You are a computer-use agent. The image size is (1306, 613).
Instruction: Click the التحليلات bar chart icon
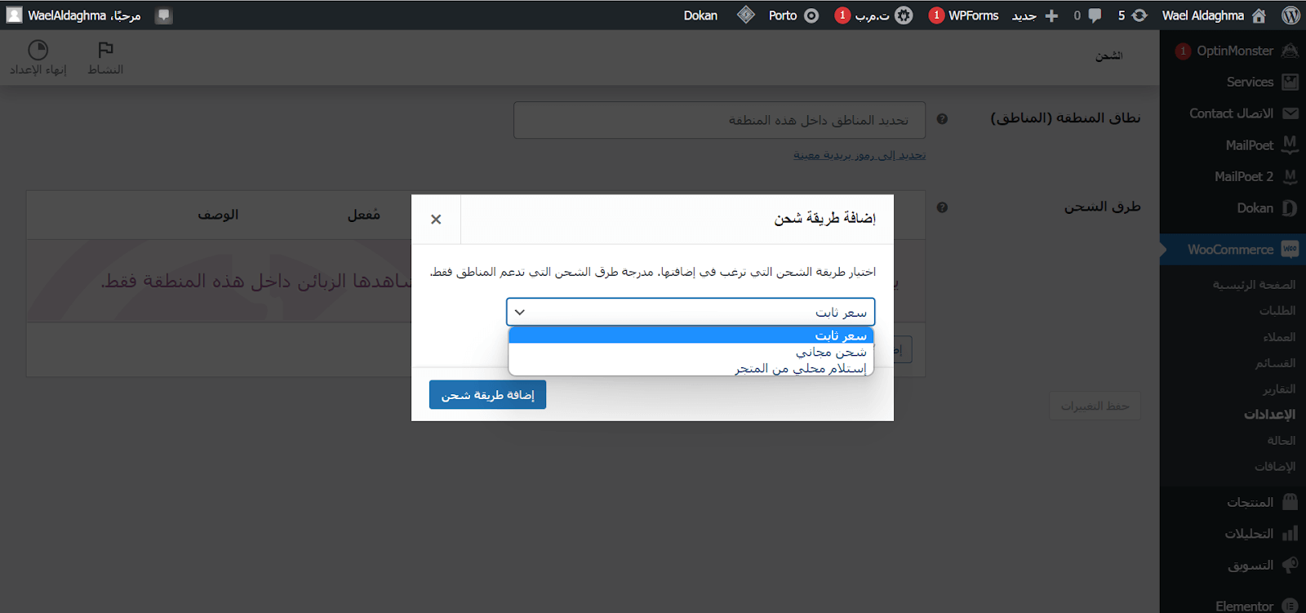tap(1290, 534)
